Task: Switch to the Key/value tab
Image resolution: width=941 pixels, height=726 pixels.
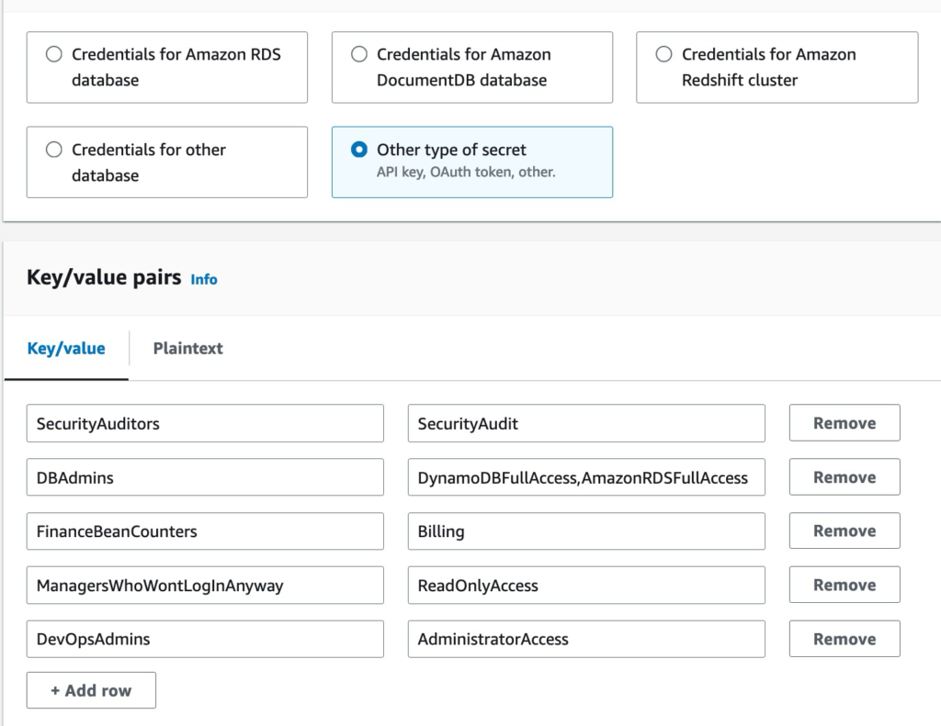Action: click(66, 349)
